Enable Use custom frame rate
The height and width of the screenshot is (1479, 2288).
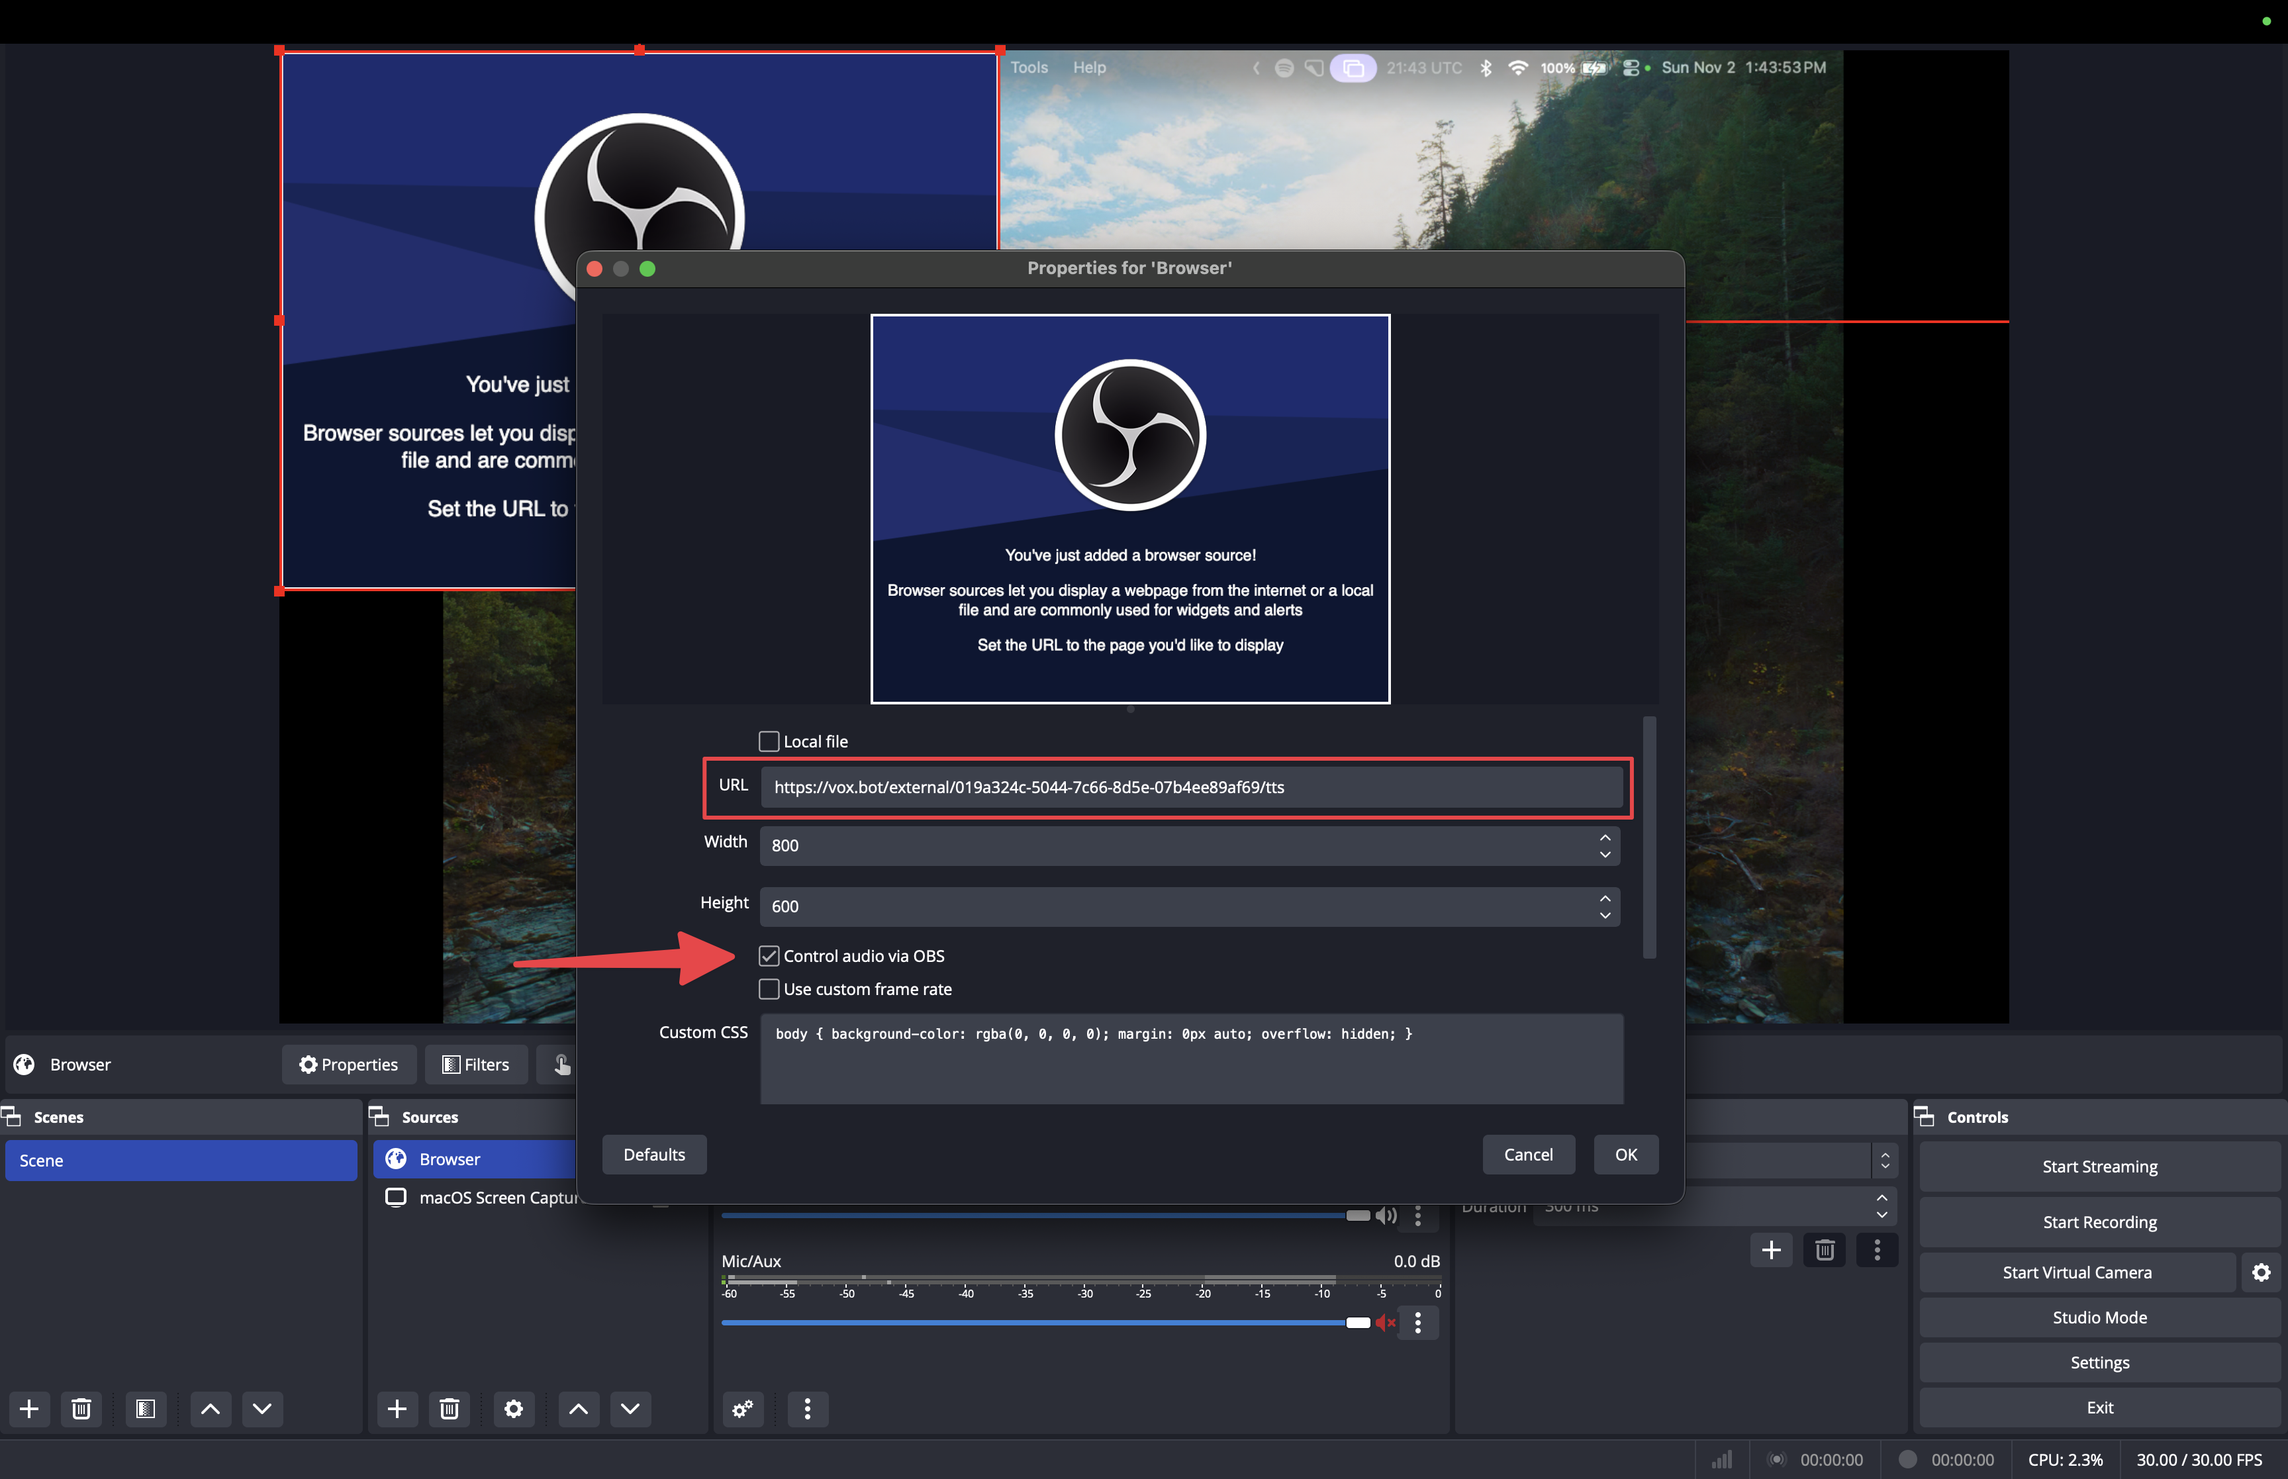point(768,988)
